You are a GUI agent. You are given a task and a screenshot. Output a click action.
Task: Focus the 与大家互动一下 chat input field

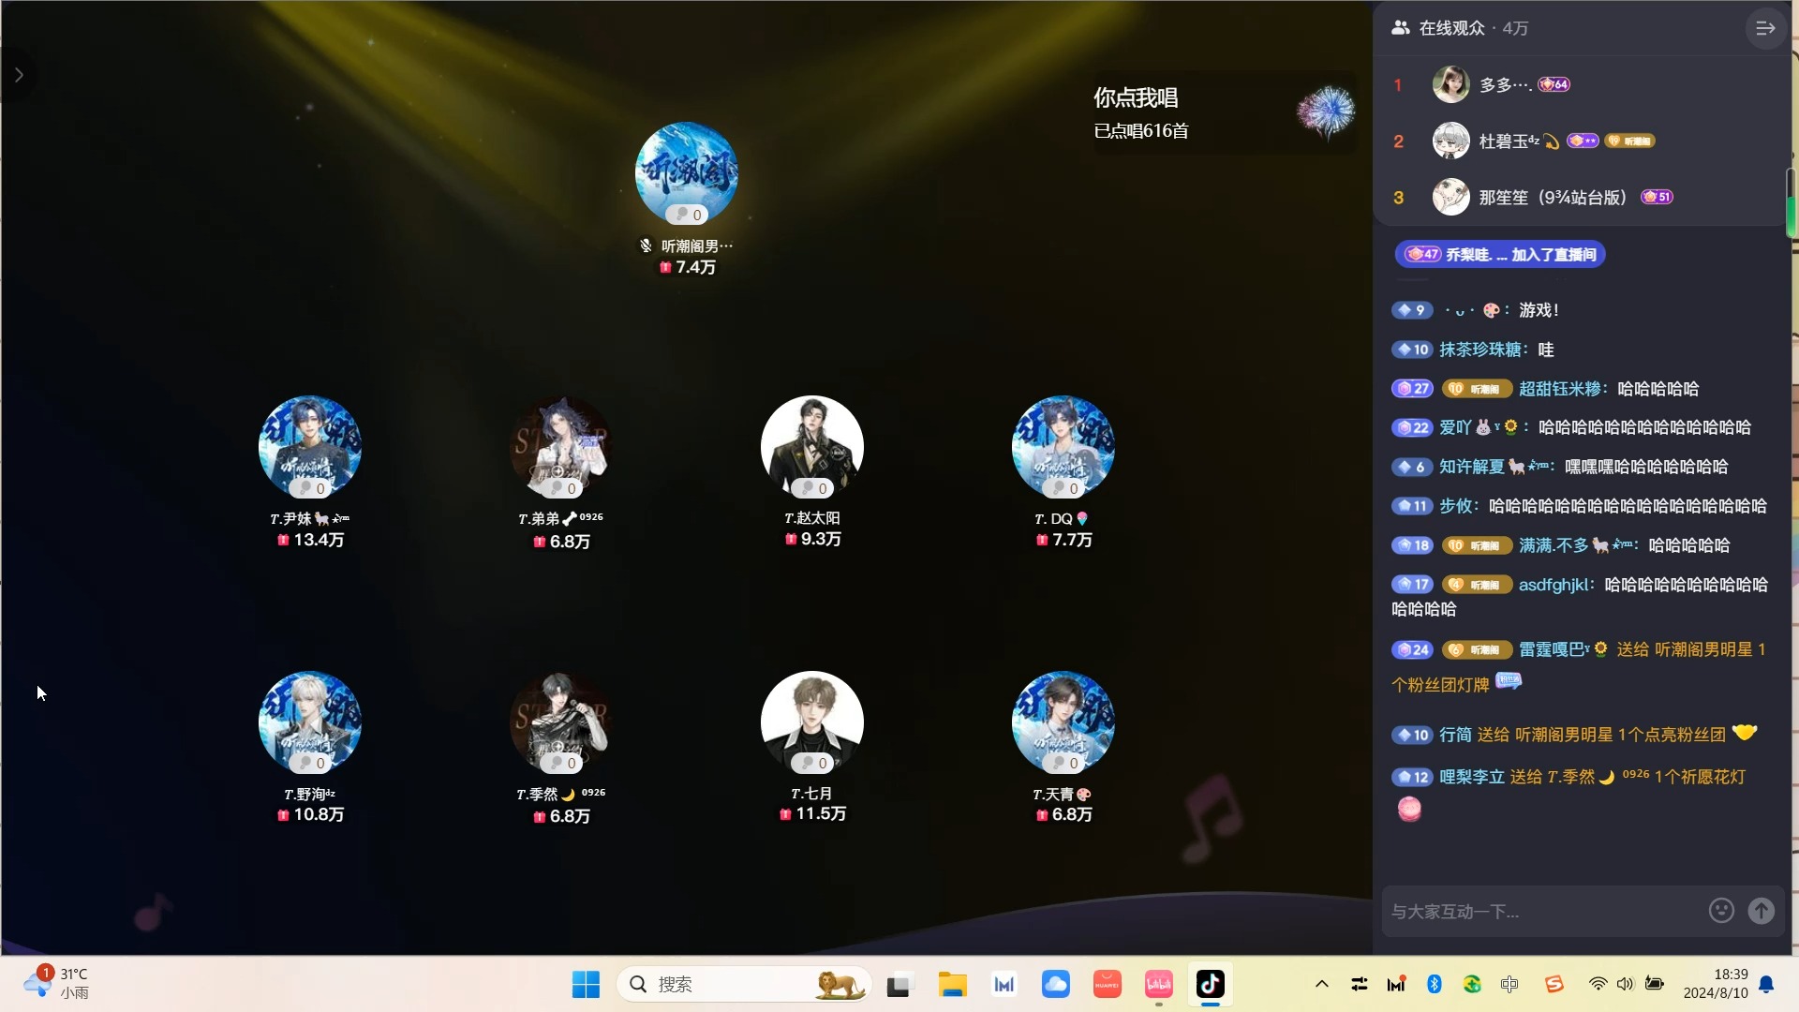pyautogui.click(x=1541, y=912)
